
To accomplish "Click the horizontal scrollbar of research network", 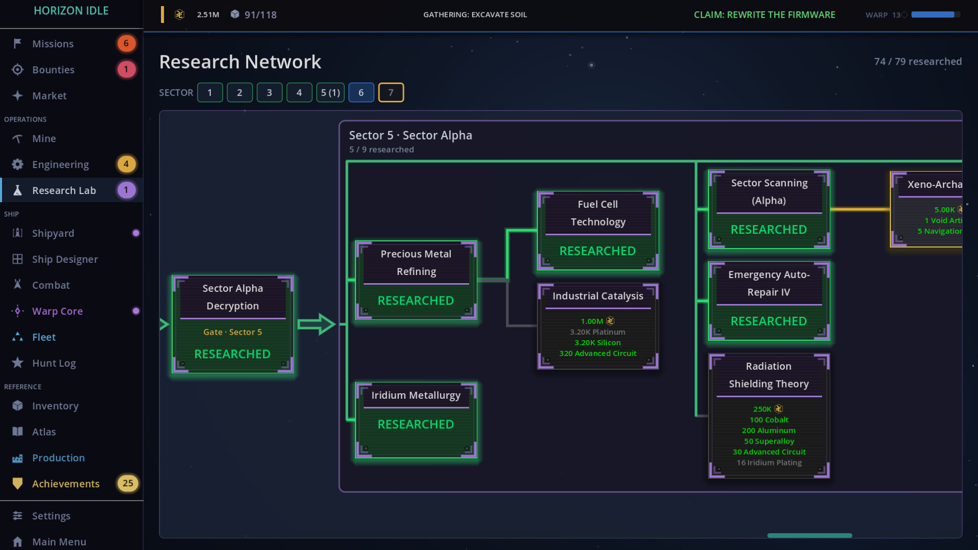I will (x=809, y=535).
